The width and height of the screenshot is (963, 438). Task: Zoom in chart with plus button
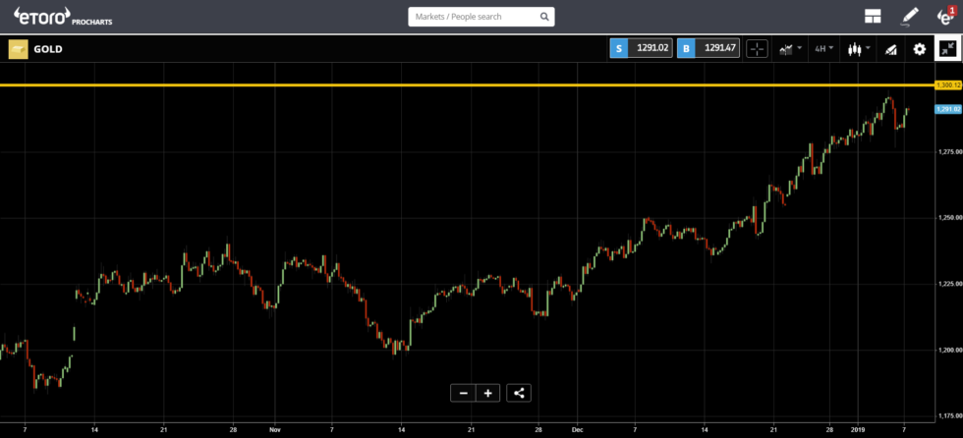click(x=488, y=393)
